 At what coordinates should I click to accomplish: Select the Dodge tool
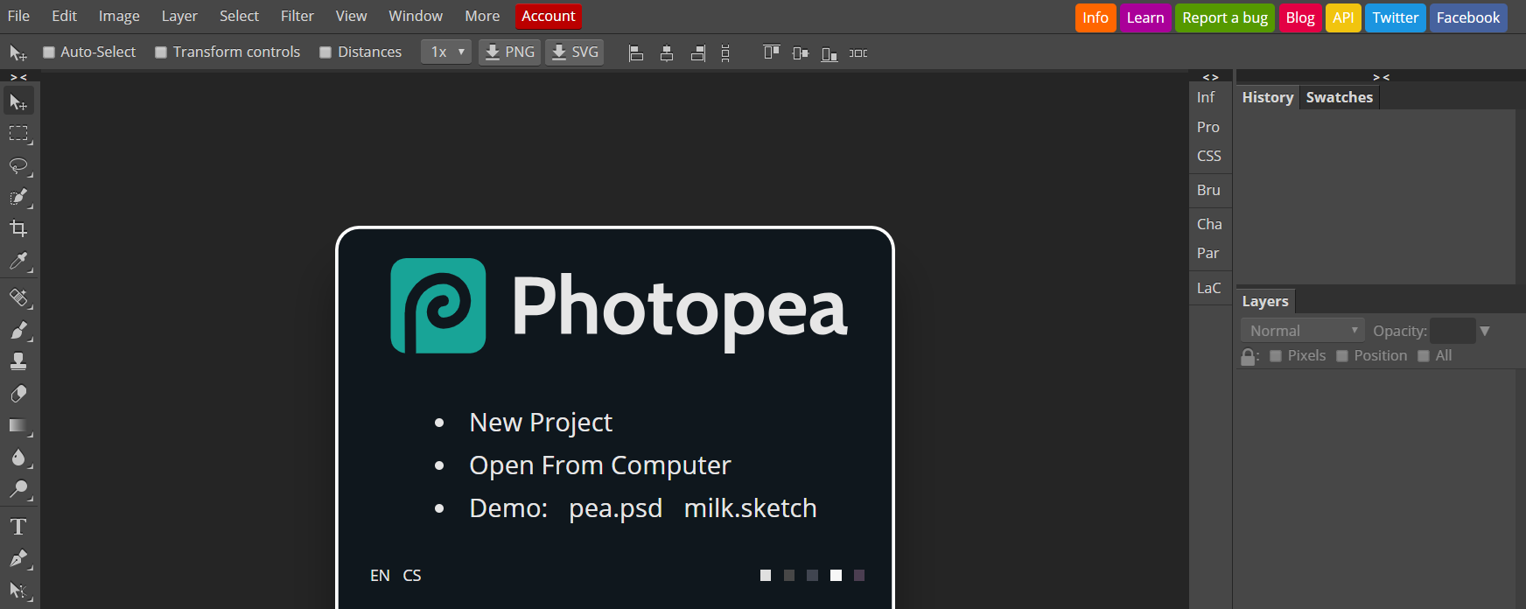[18, 489]
